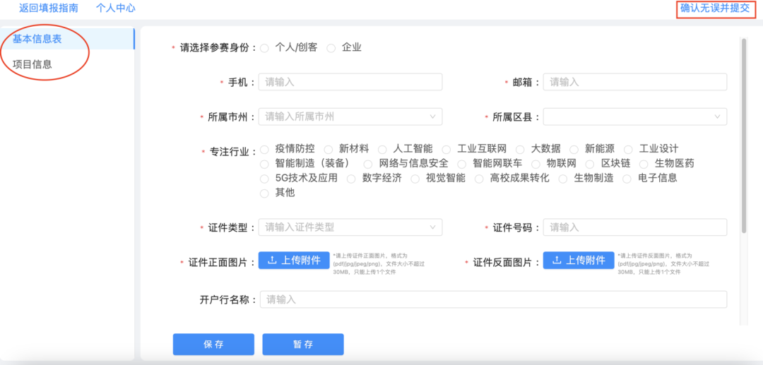Screen dimensions: 763x365
Task: Click upload icon for 证件反面图片
Action: tap(557, 261)
